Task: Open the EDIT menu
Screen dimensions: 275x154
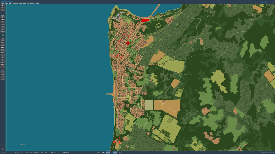Action: [11, 3]
